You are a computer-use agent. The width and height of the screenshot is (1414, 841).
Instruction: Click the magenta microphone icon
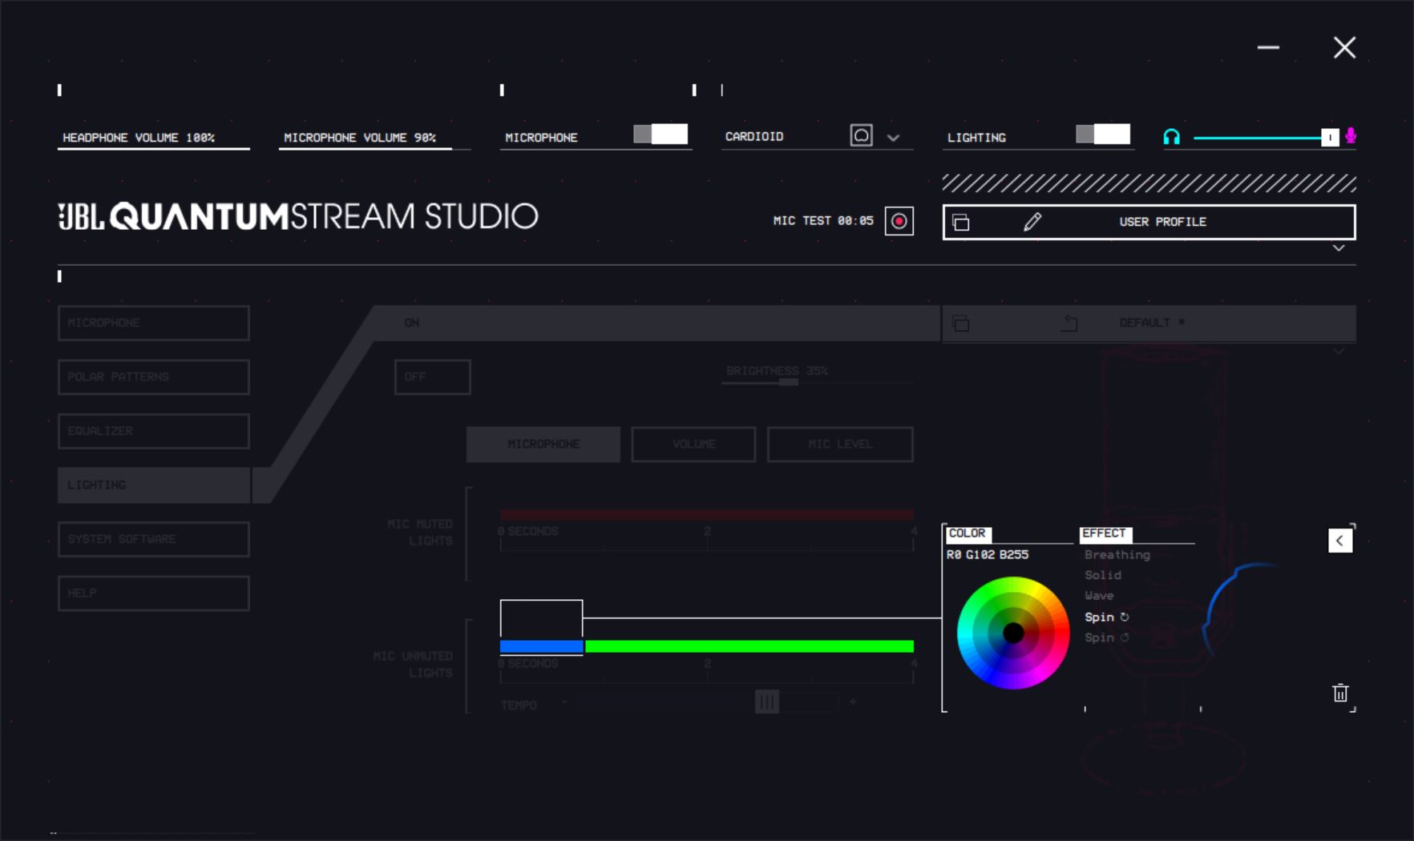1351,136
